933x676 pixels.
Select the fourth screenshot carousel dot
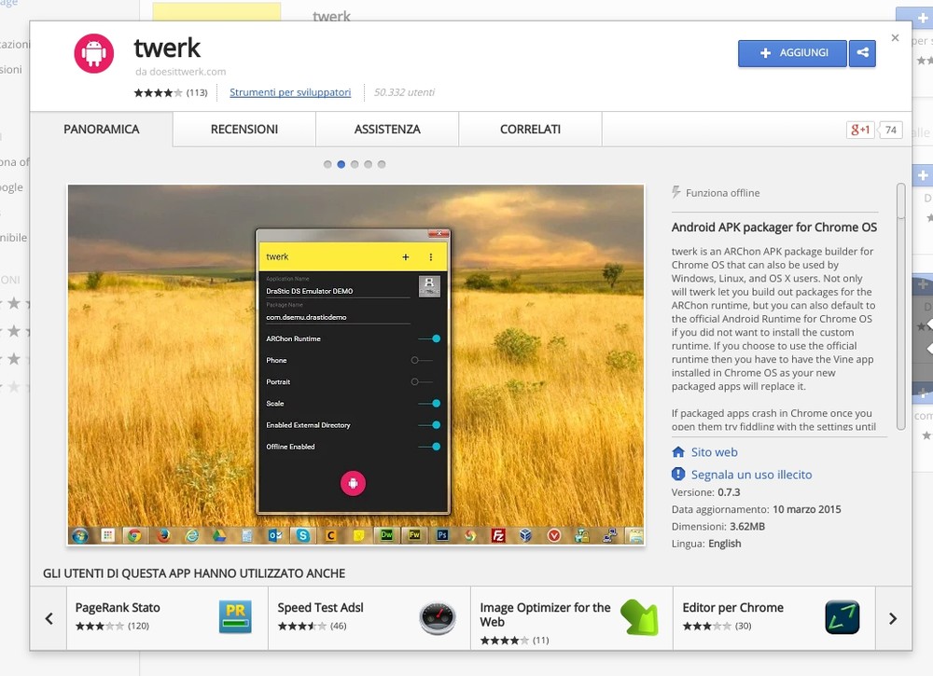pyautogui.click(x=369, y=164)
